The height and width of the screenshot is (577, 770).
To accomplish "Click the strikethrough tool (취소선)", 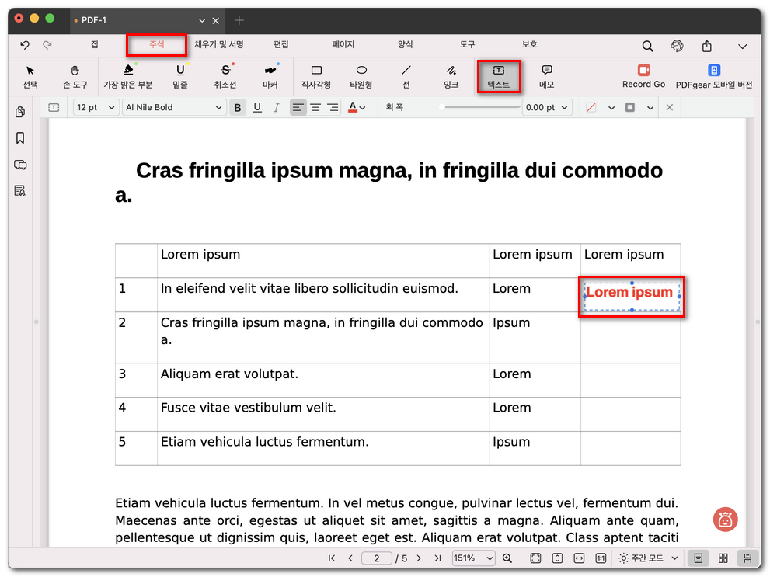I will (225, 76).
